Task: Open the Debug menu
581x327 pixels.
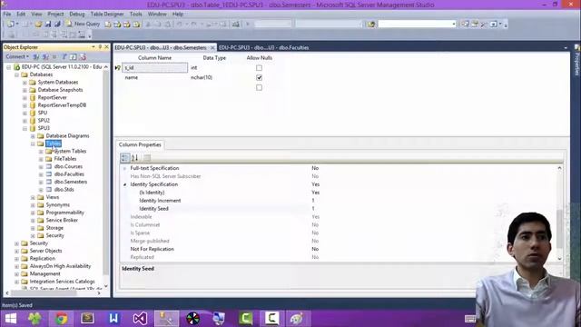Action: 76,14
